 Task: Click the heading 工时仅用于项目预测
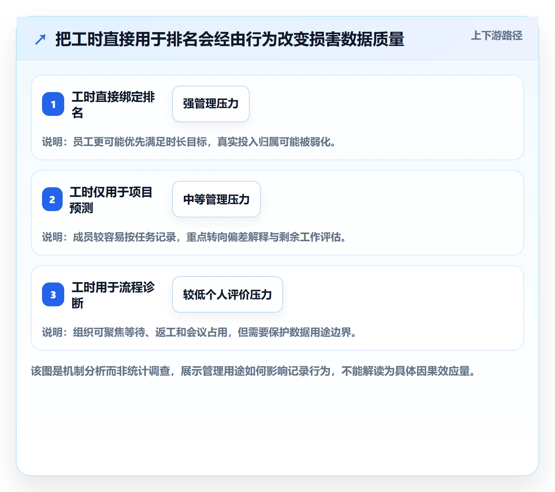[111, 200]
